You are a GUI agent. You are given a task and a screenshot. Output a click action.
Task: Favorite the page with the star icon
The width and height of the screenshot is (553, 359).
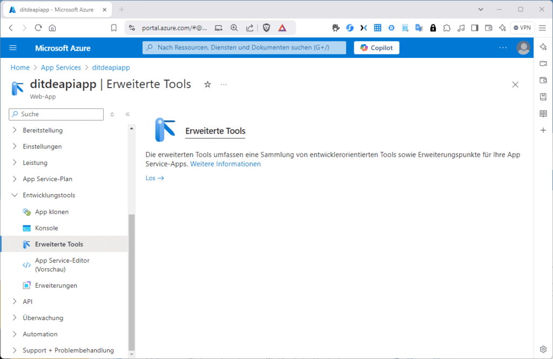[x=207, y=84]
